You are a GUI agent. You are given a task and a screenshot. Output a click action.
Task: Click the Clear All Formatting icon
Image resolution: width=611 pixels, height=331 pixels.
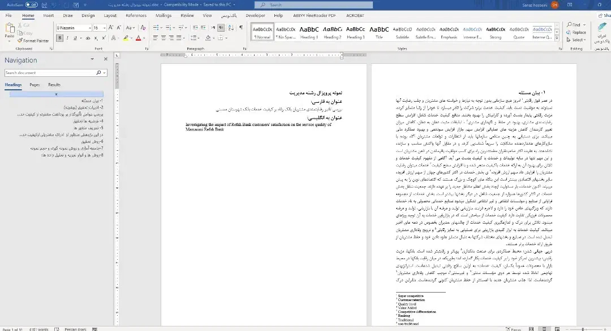click(143, 28)
